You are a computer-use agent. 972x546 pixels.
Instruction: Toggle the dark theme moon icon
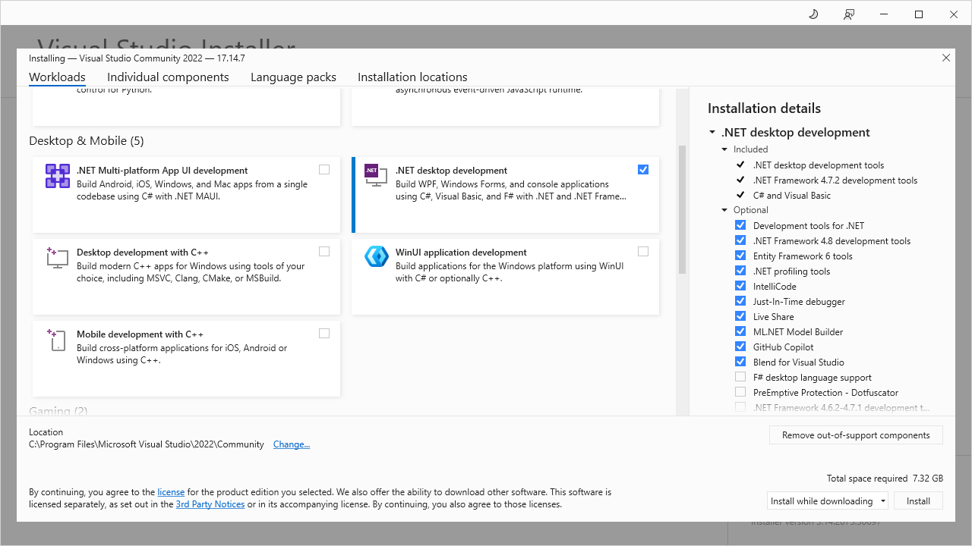click(813, 14)
